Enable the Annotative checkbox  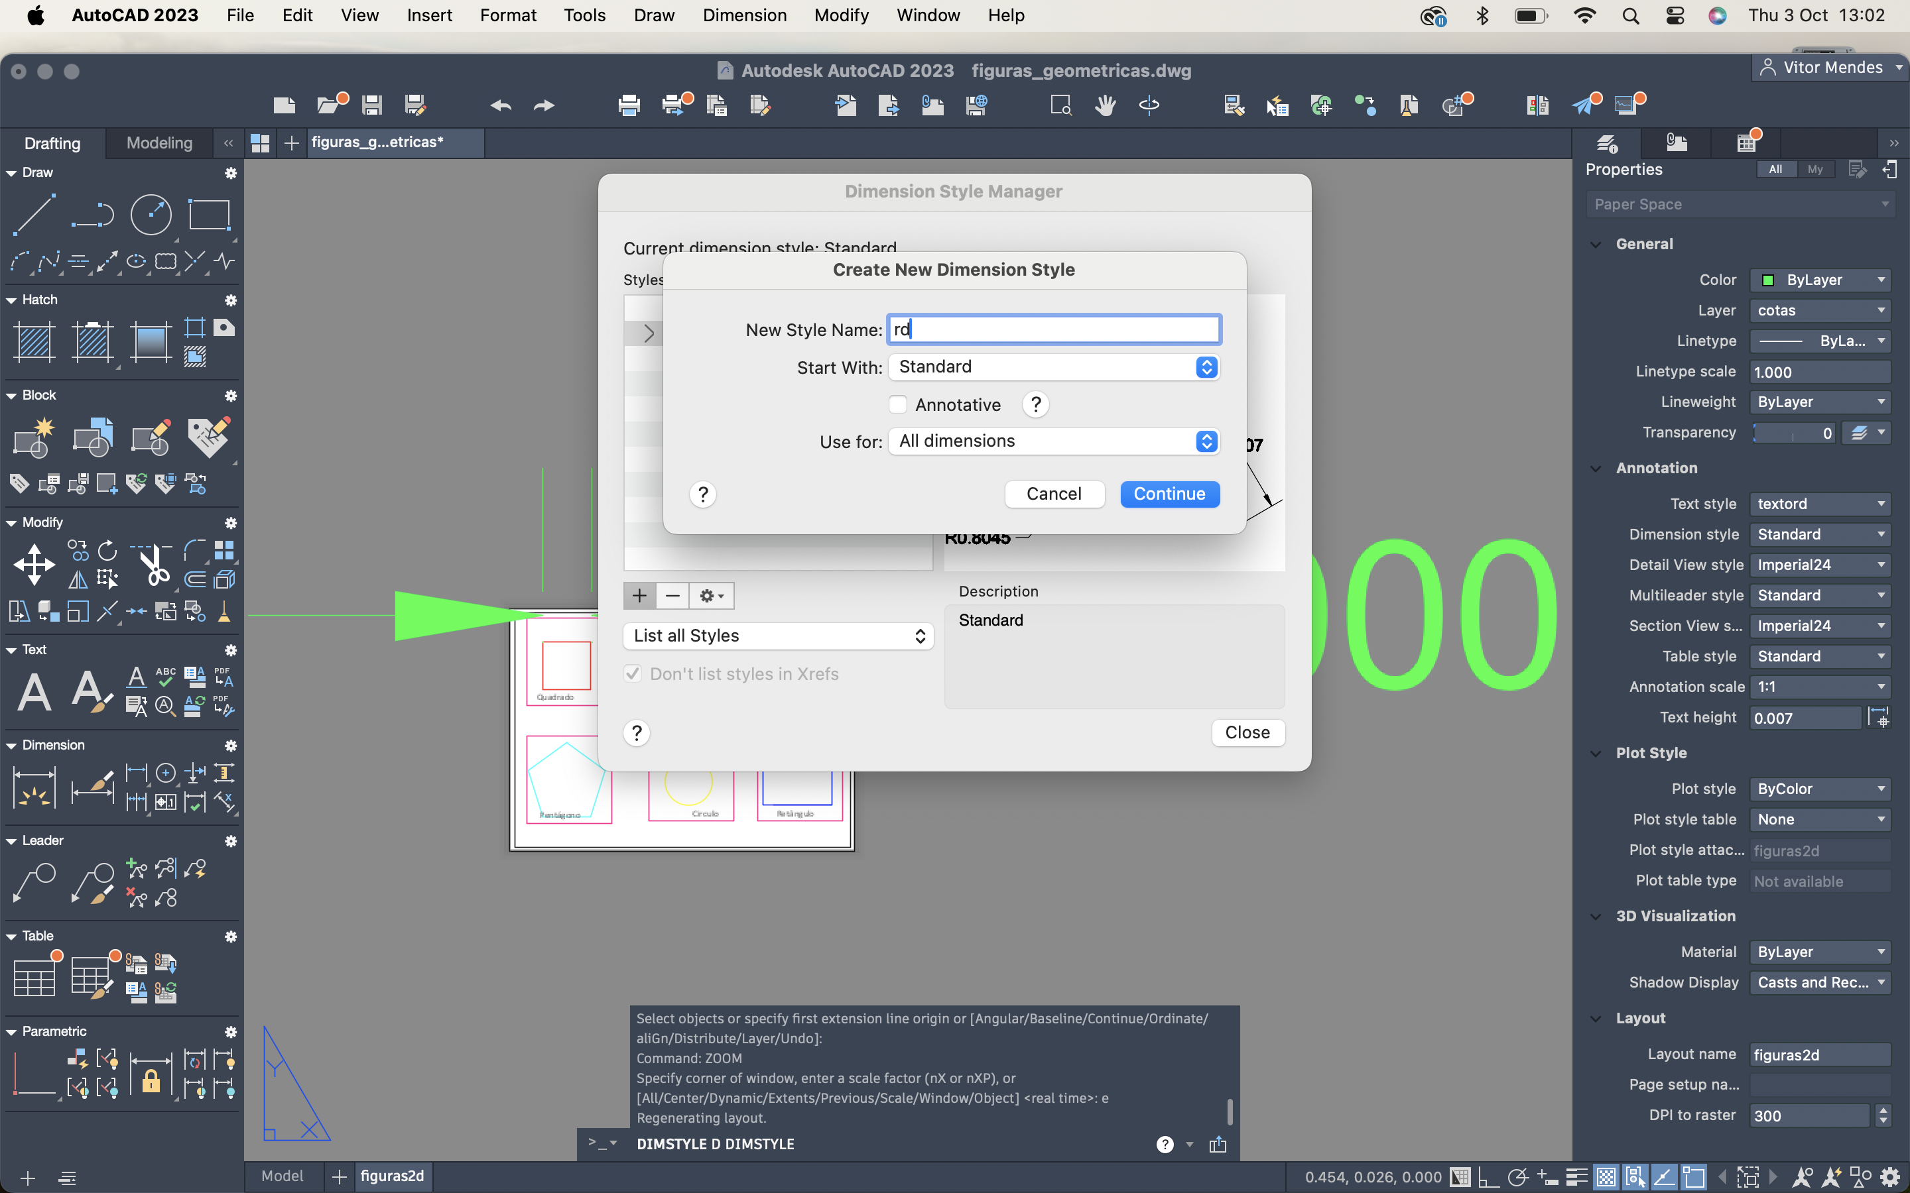pyautogui.click(x=897, y=405)
